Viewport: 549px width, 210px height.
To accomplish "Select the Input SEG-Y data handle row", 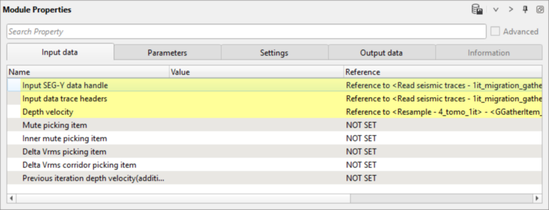I will pyautogui.click(x=65, y=85).
